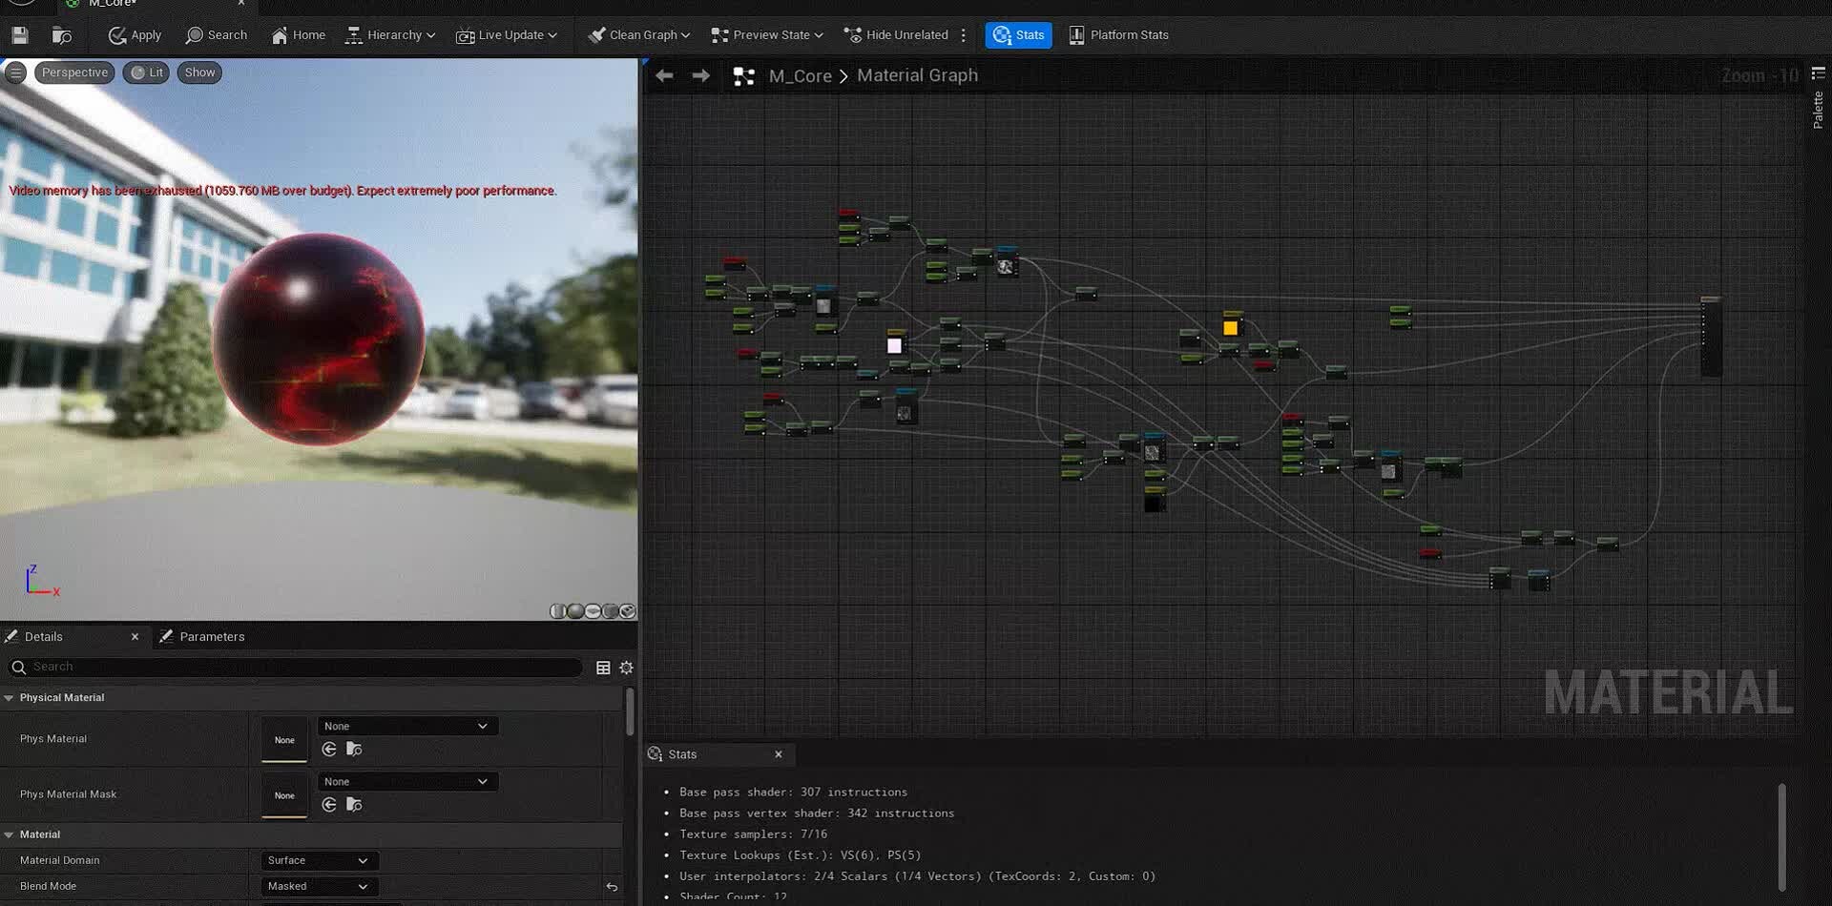The width and height of the screenshot is (1832, 906).
Task: Toggle Hide Unrelated nodes
Action: coord(896,35)
